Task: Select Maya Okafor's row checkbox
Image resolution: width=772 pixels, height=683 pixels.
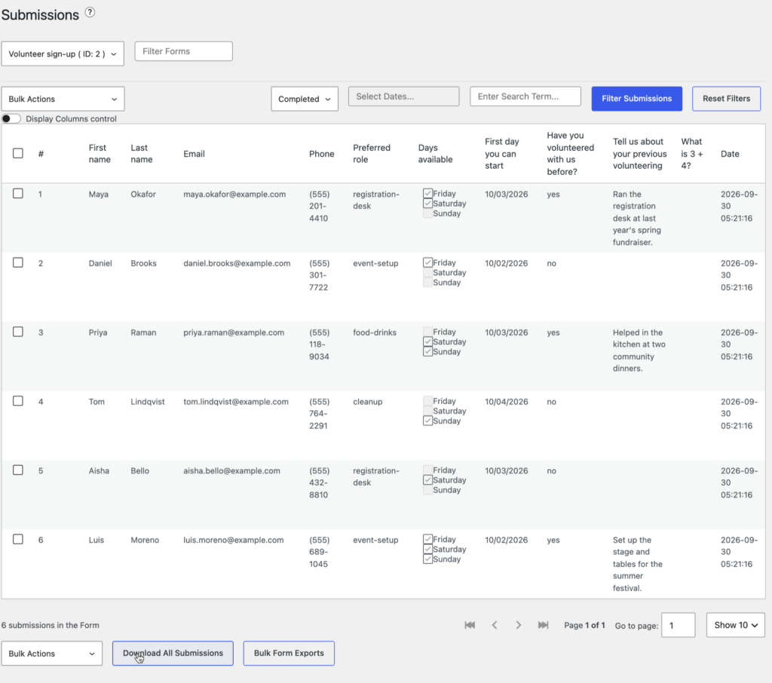Action: pyautogui.click(x=18, y=194)
